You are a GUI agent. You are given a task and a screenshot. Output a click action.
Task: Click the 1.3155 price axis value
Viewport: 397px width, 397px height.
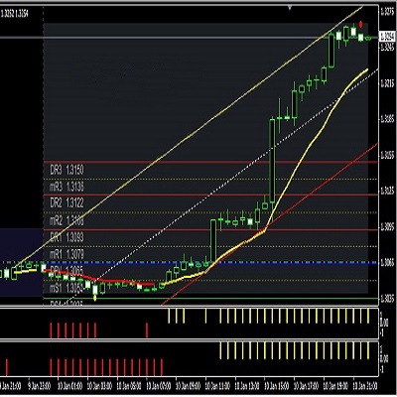tap(387, 155)
